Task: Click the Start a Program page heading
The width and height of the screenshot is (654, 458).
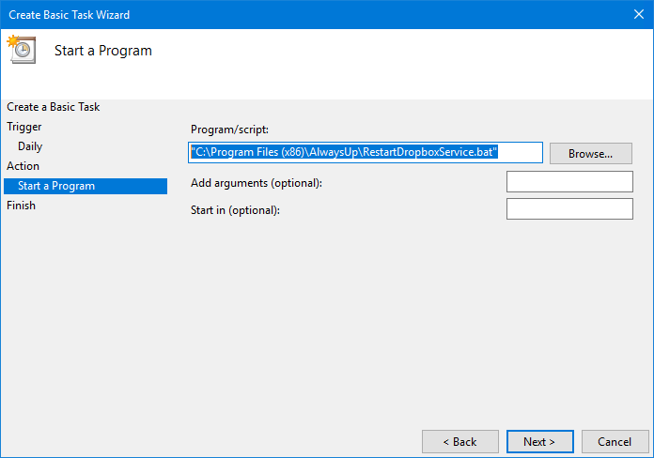Action: [103, 51]
